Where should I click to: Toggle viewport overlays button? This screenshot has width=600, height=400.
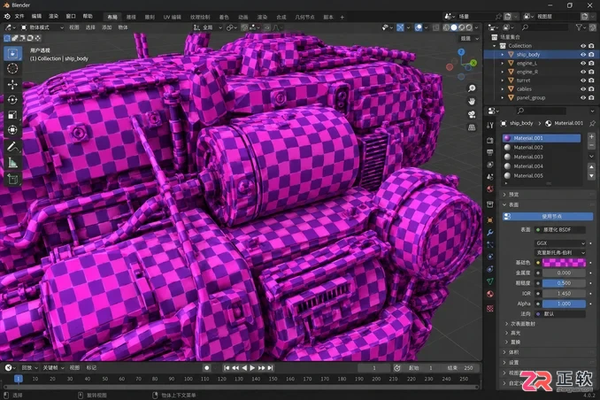pos(419,27)
